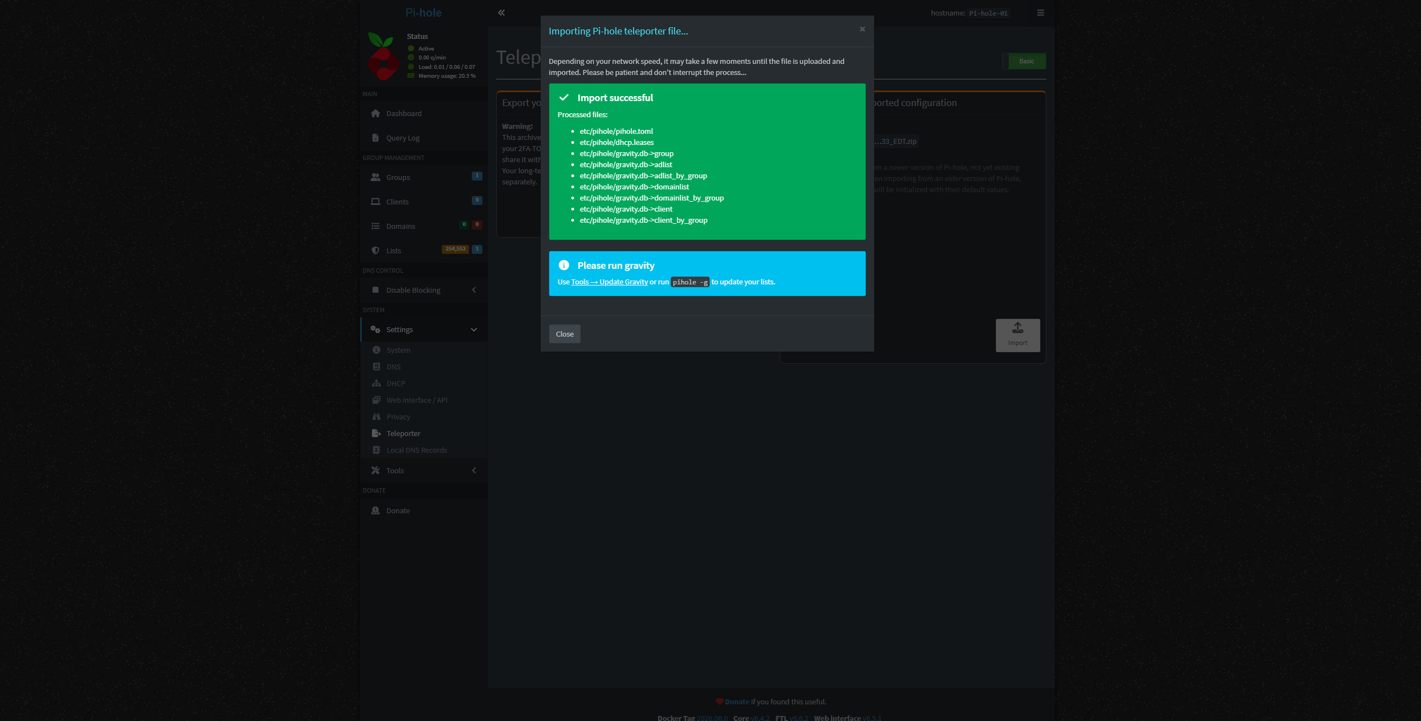
Task: Click the Import upload button
Action: [1018, 335]
